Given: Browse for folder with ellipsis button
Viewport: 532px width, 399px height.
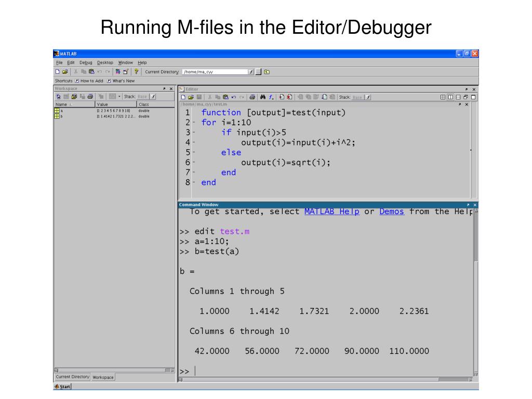Looking at the screenshot, I should (x=259, y=72).
